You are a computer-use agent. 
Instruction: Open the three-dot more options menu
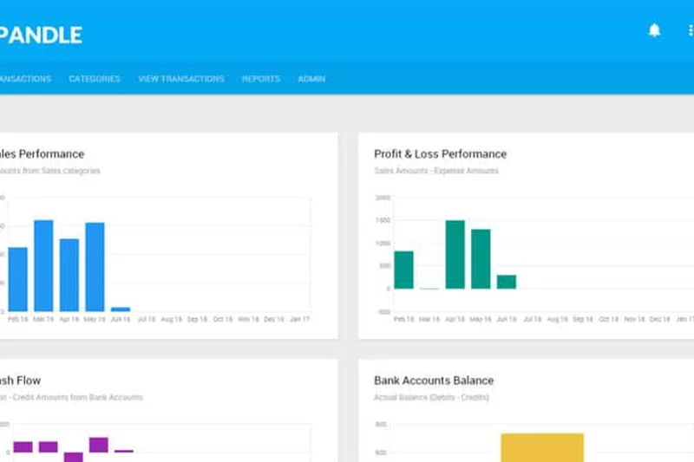[x=691, y=31]
